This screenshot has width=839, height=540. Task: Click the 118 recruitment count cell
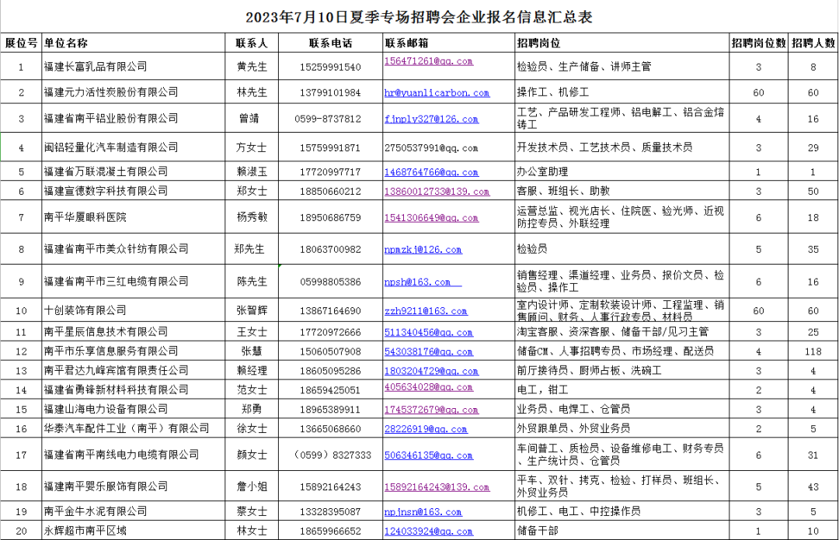[813, 351]
